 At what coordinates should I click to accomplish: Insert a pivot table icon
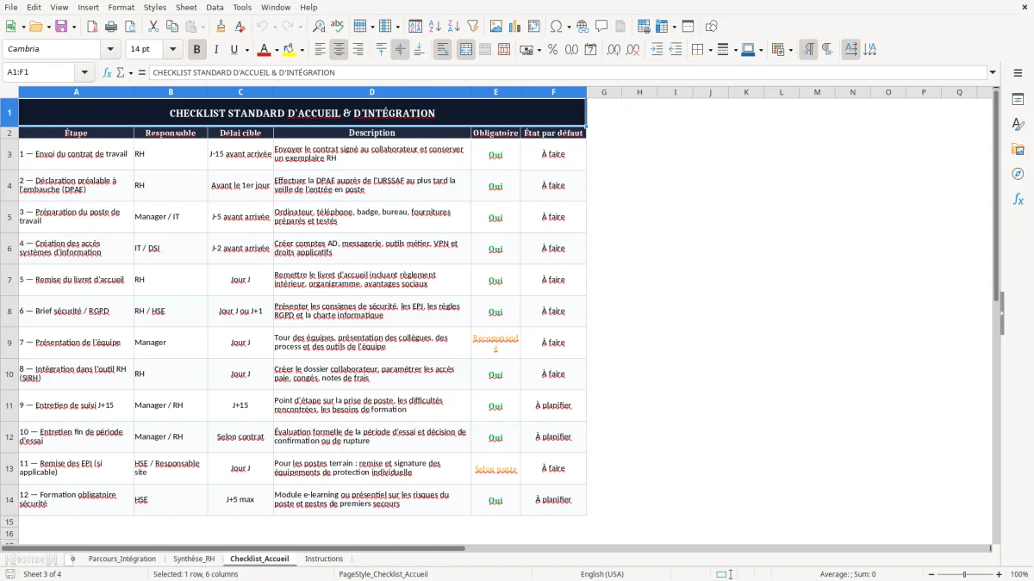click(x=534, y=27)
